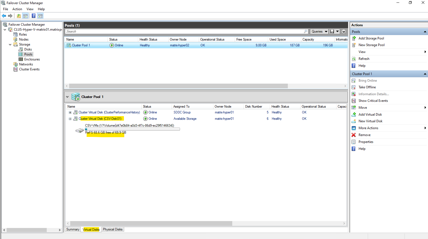
Task: Collapse the Storage tree node
Action: click(x=10, y=44)
